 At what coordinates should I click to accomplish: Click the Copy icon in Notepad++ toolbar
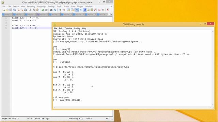pyautogui.click(x=34, y=10)
